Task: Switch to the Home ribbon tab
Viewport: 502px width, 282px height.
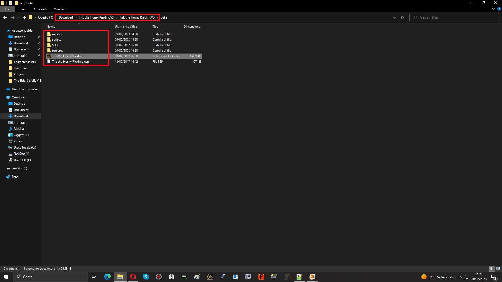Action: (22, 9)
